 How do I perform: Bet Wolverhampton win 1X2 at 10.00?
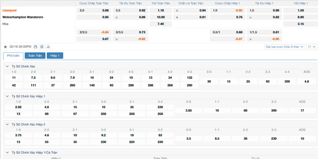161,17
